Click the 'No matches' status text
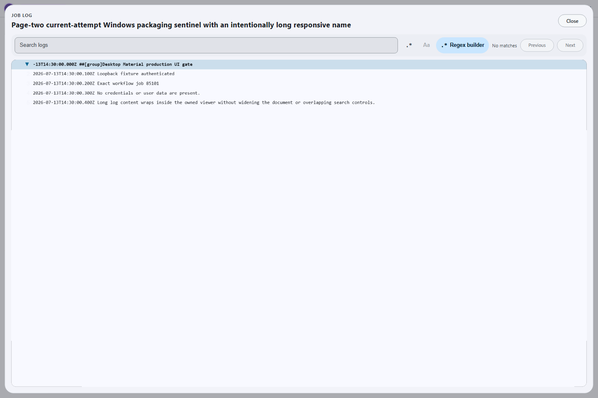Viewport: 598px width, 398px height. 505,46
